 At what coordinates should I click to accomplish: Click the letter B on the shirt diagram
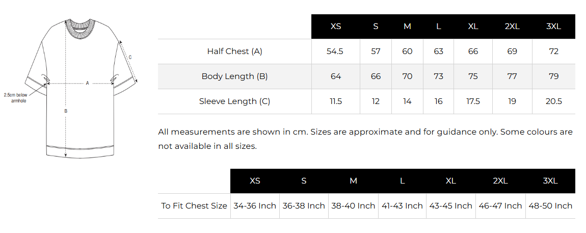(66, 111)
